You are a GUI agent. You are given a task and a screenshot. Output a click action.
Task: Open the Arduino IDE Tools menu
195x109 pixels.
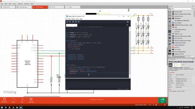tap(77, 19)
